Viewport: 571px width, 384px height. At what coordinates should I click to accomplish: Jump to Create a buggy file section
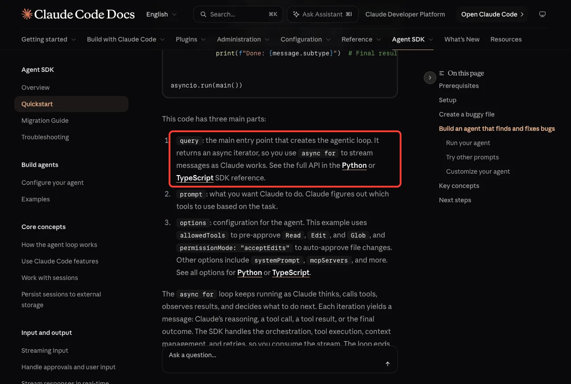467,114
